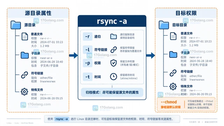Select the 普通文件 document icon under 目标目录

[173, 36]
